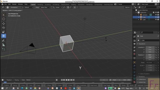Open the pivot point dropdown
Screen dimensions: 160x90
click(64, 7)
